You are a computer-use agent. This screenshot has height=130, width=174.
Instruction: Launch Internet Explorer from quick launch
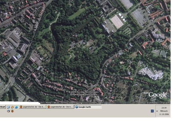(x=16, y=107)
